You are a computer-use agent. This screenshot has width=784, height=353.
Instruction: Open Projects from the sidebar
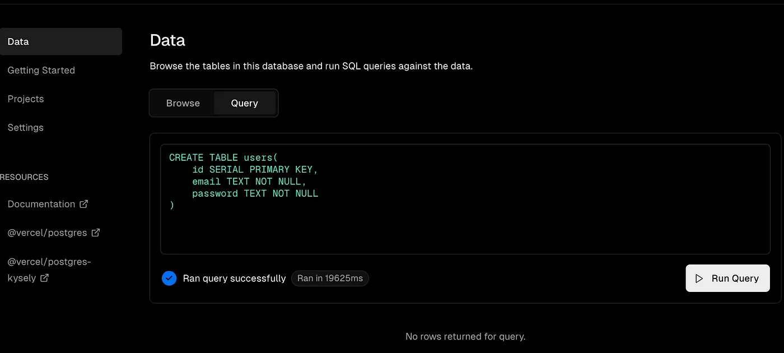click(25, 99)
